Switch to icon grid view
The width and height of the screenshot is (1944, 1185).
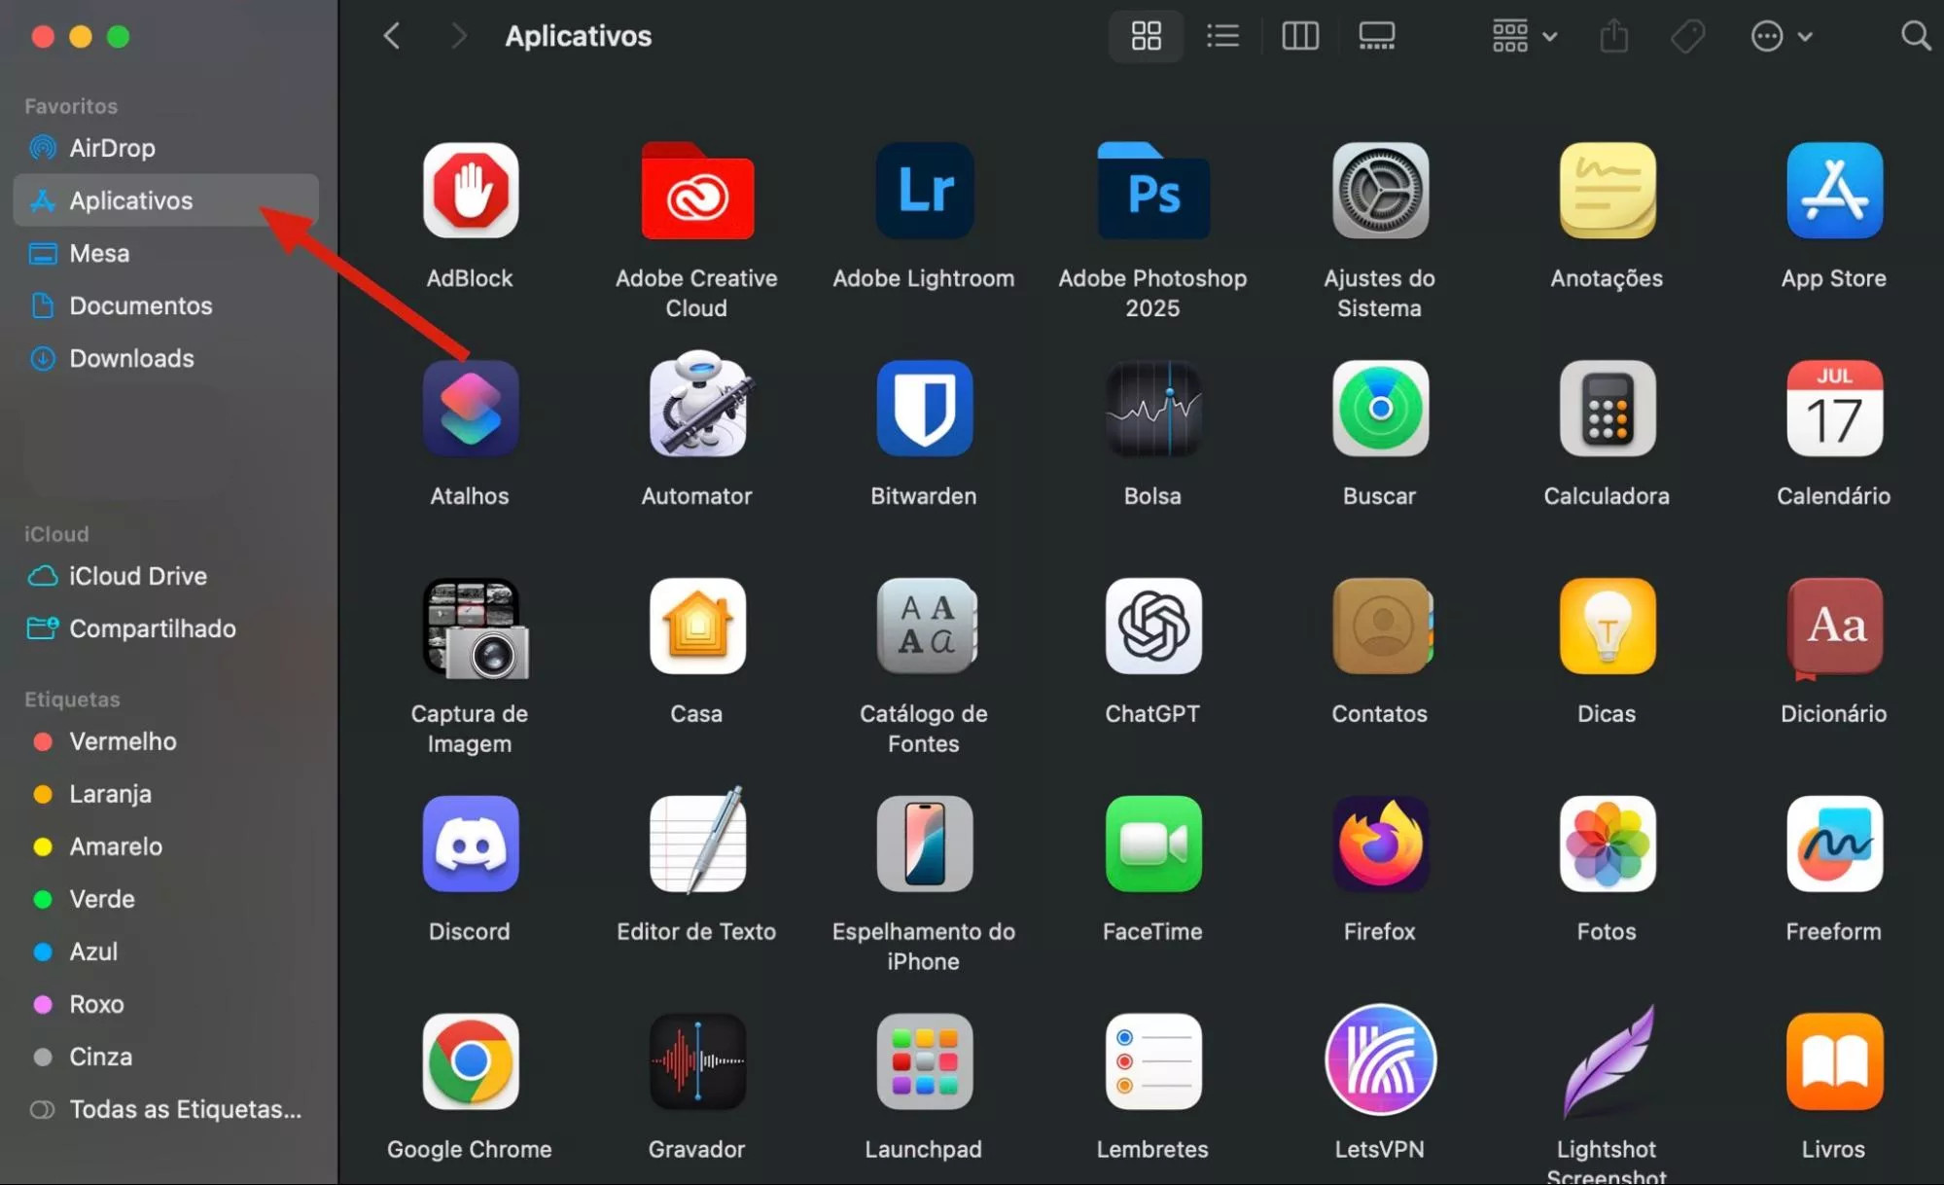(1146, 37)
